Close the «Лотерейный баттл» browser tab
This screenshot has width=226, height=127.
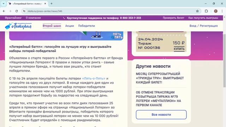(x=45, y=4)
